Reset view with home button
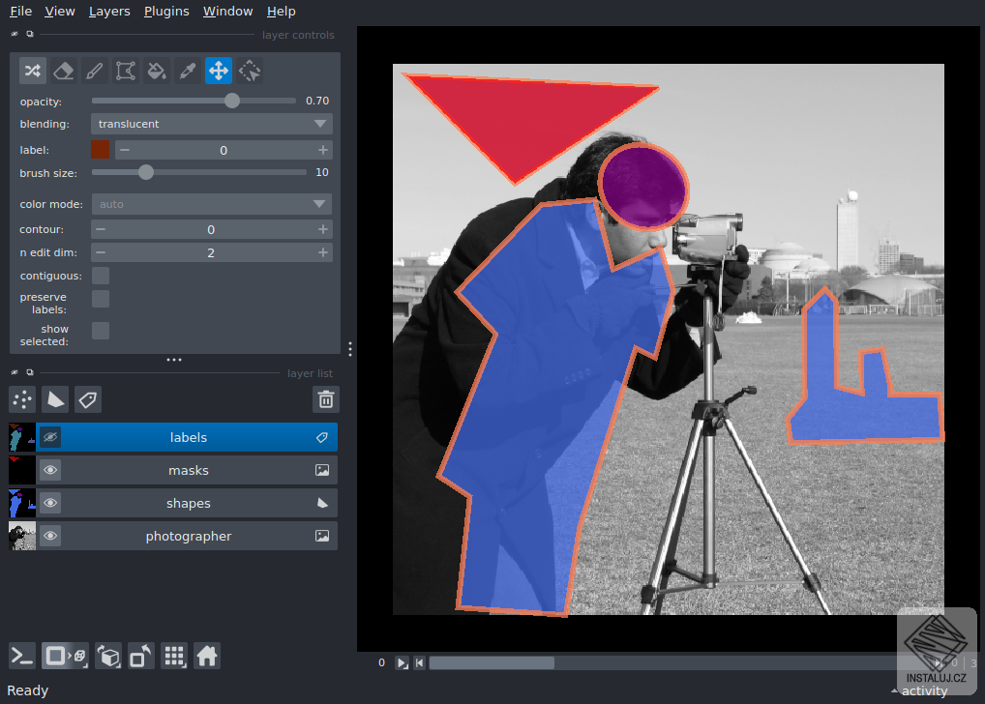Screen dimensions: 985x704 tap(206, 657)
